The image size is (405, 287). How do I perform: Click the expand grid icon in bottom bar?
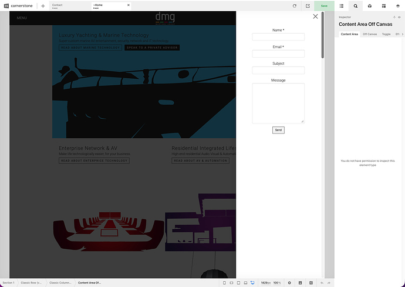pyautogui.click(x=311, y=283)
